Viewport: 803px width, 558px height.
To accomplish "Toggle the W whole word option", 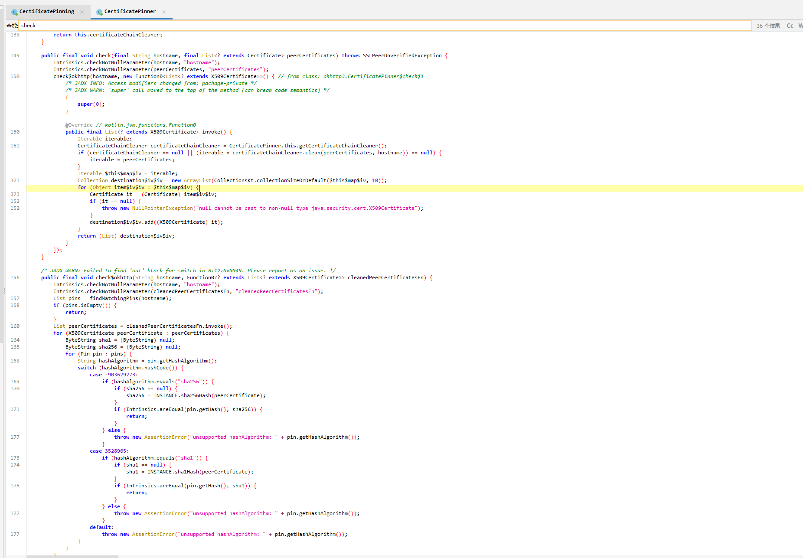I will coord(800,26).
